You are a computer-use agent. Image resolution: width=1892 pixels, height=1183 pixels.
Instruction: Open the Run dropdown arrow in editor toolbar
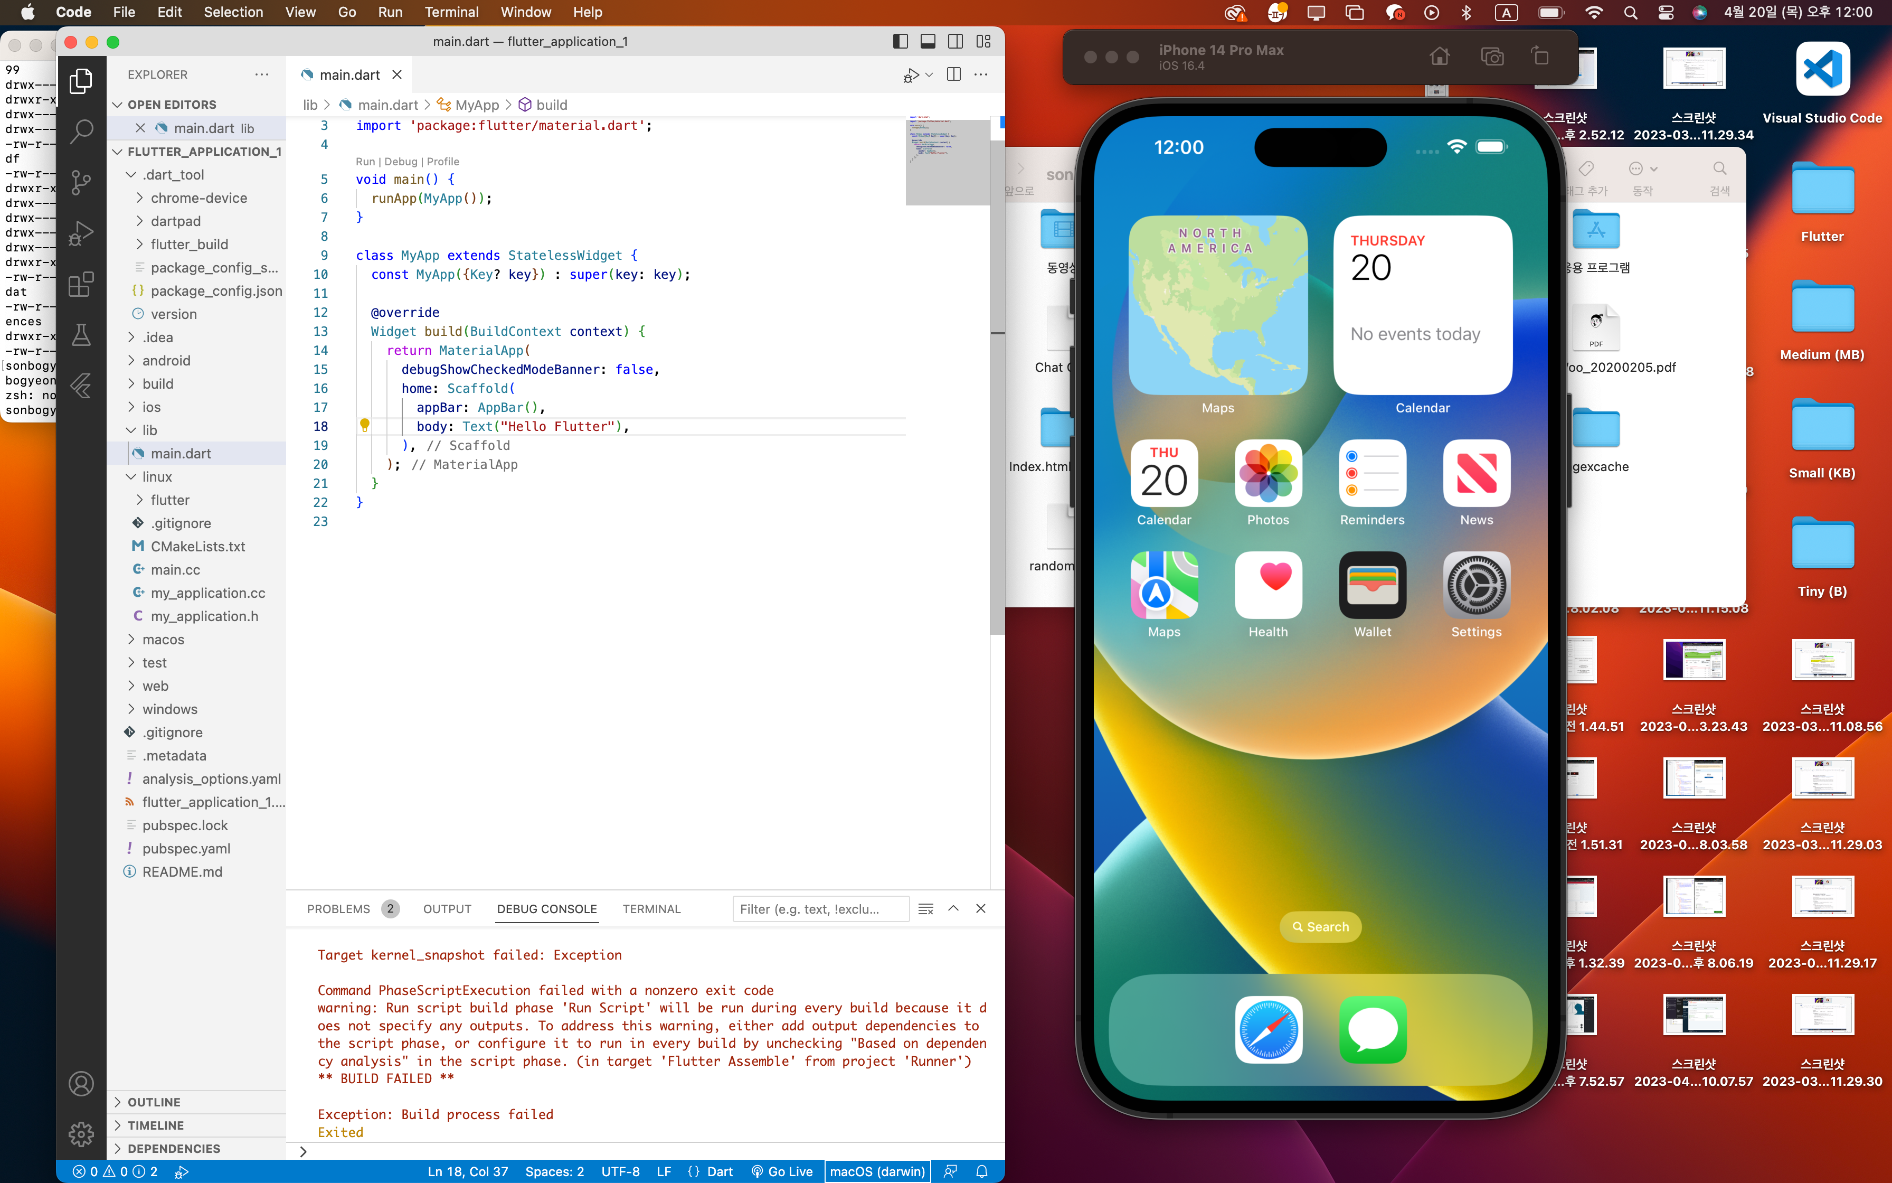pyautogui.click(x=929, y=75)
